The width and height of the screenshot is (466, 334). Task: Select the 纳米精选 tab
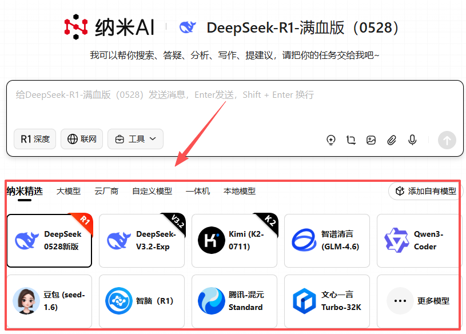[25, 191]
